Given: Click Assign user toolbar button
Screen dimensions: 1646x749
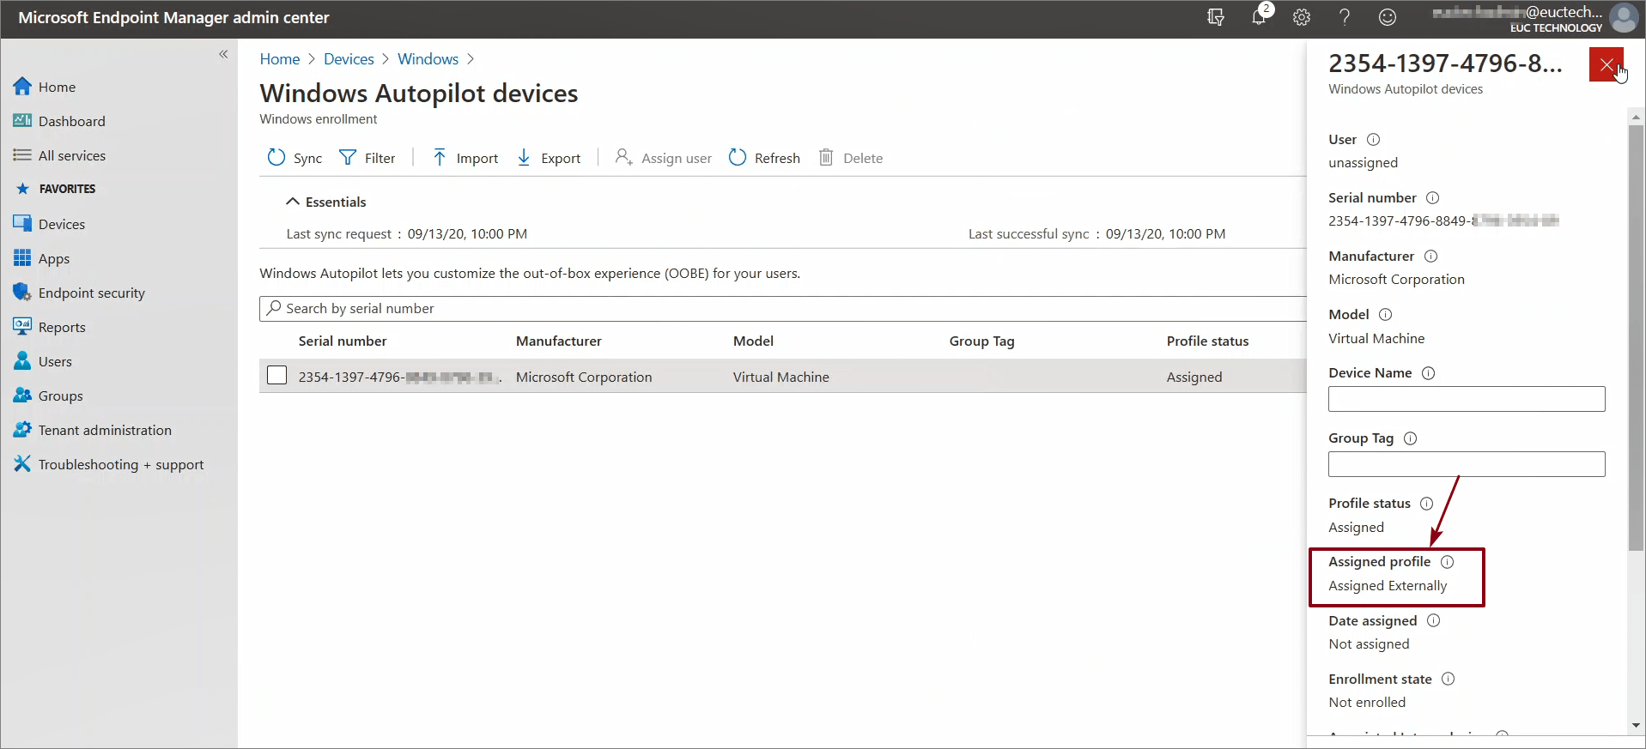Looking at the screenshot, I should click(664, 158).
